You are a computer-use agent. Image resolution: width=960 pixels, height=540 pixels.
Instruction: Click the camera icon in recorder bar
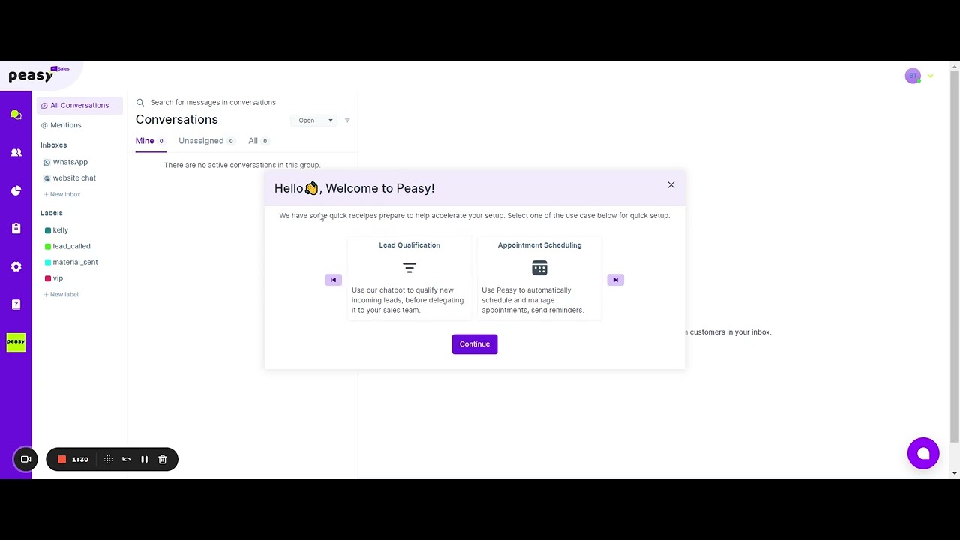pyautogui.click(x=25, y=459)
